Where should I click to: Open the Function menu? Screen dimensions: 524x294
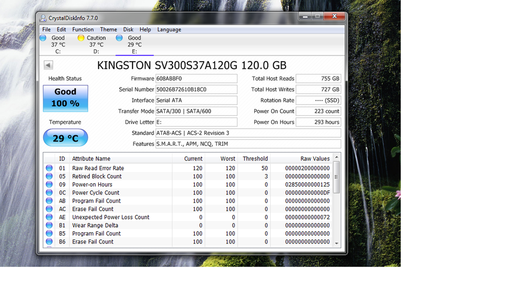[83, 29]
